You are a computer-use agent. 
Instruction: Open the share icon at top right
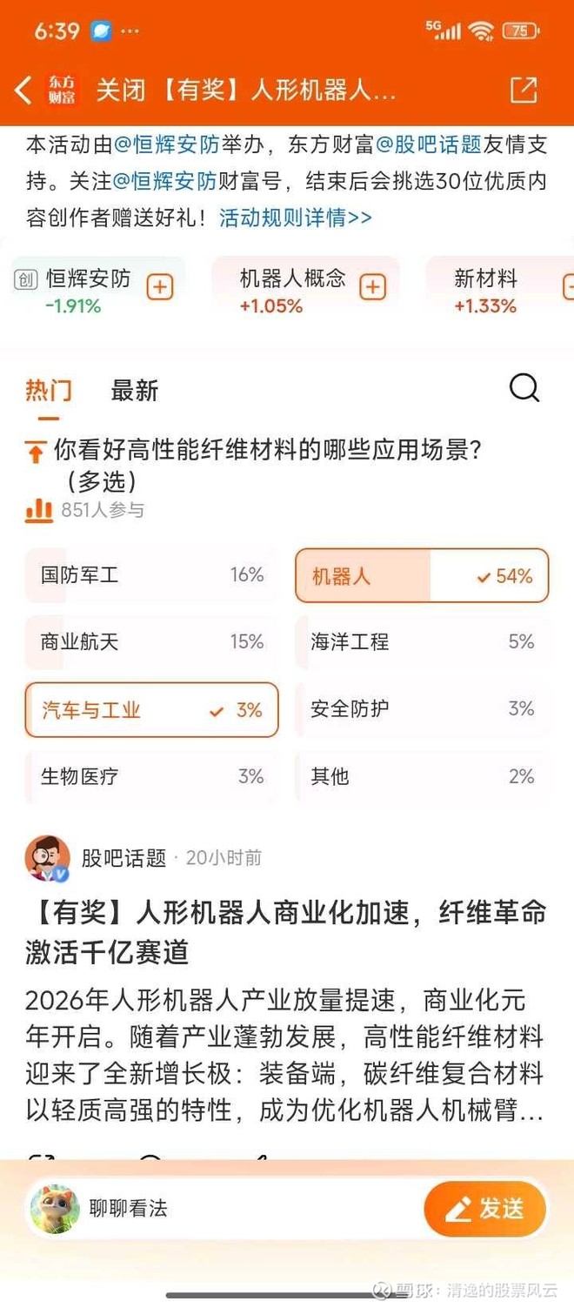point(524,90)
